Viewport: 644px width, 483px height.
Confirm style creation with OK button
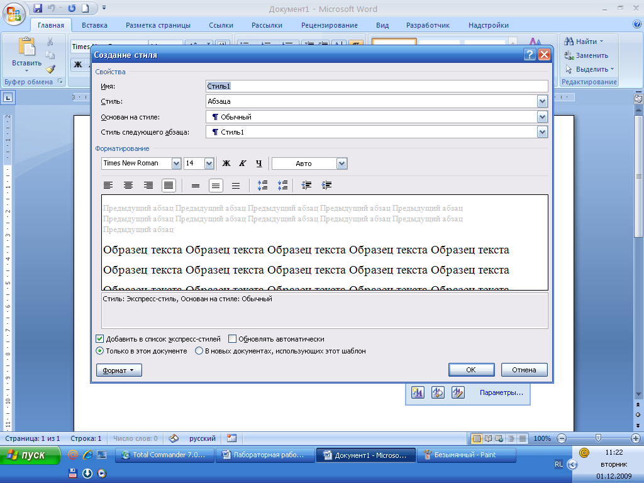pos(472,370)
